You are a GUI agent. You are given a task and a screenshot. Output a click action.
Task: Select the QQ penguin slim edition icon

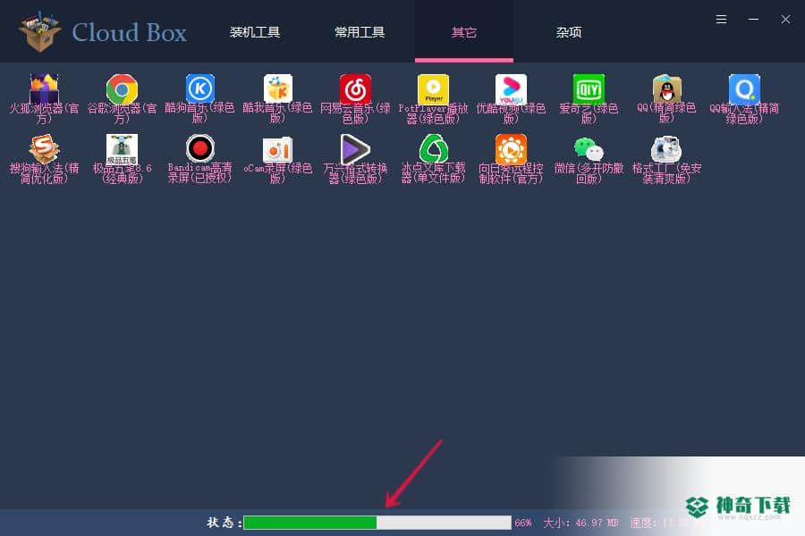[666, 88]
